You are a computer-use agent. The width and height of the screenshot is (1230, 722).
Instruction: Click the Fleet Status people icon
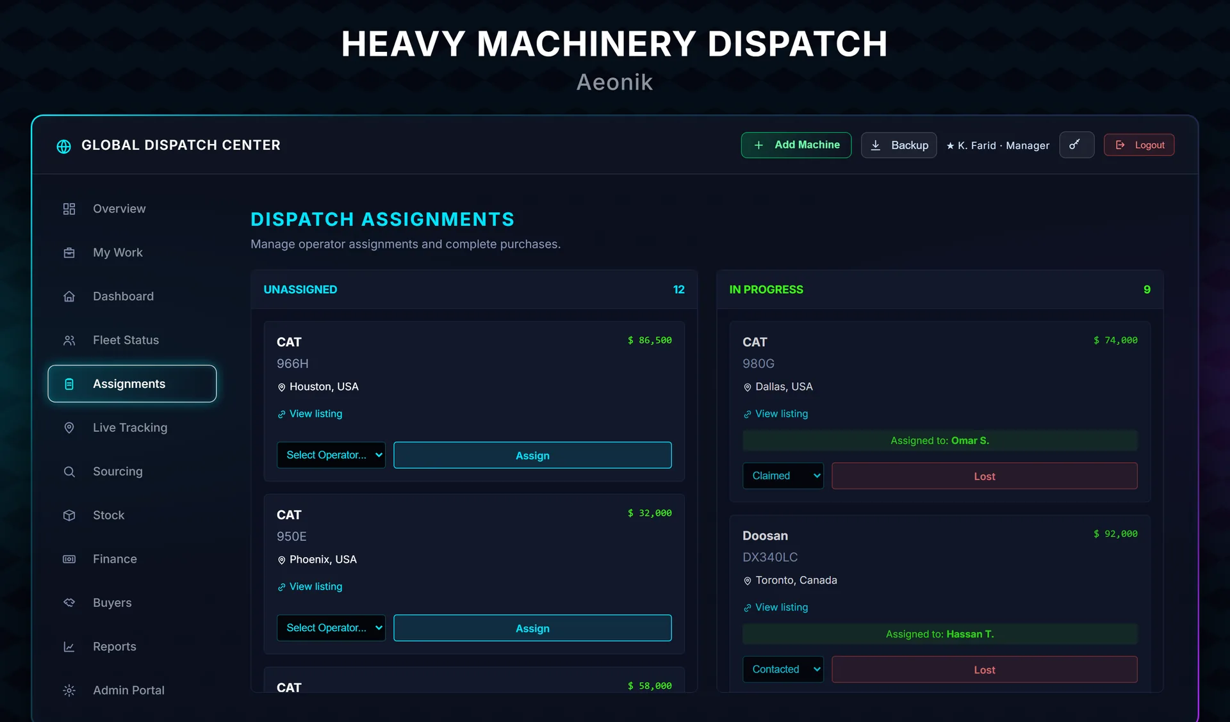coord(69,341)
